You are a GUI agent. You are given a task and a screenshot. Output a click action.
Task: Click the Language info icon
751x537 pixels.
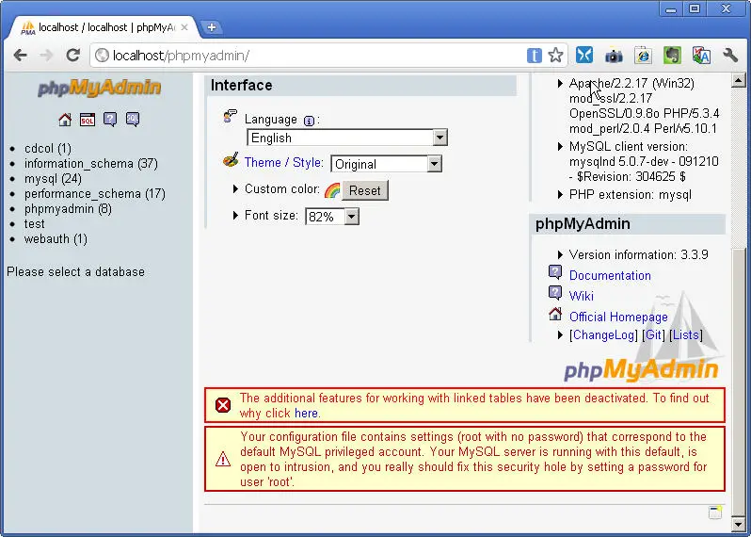310,121
